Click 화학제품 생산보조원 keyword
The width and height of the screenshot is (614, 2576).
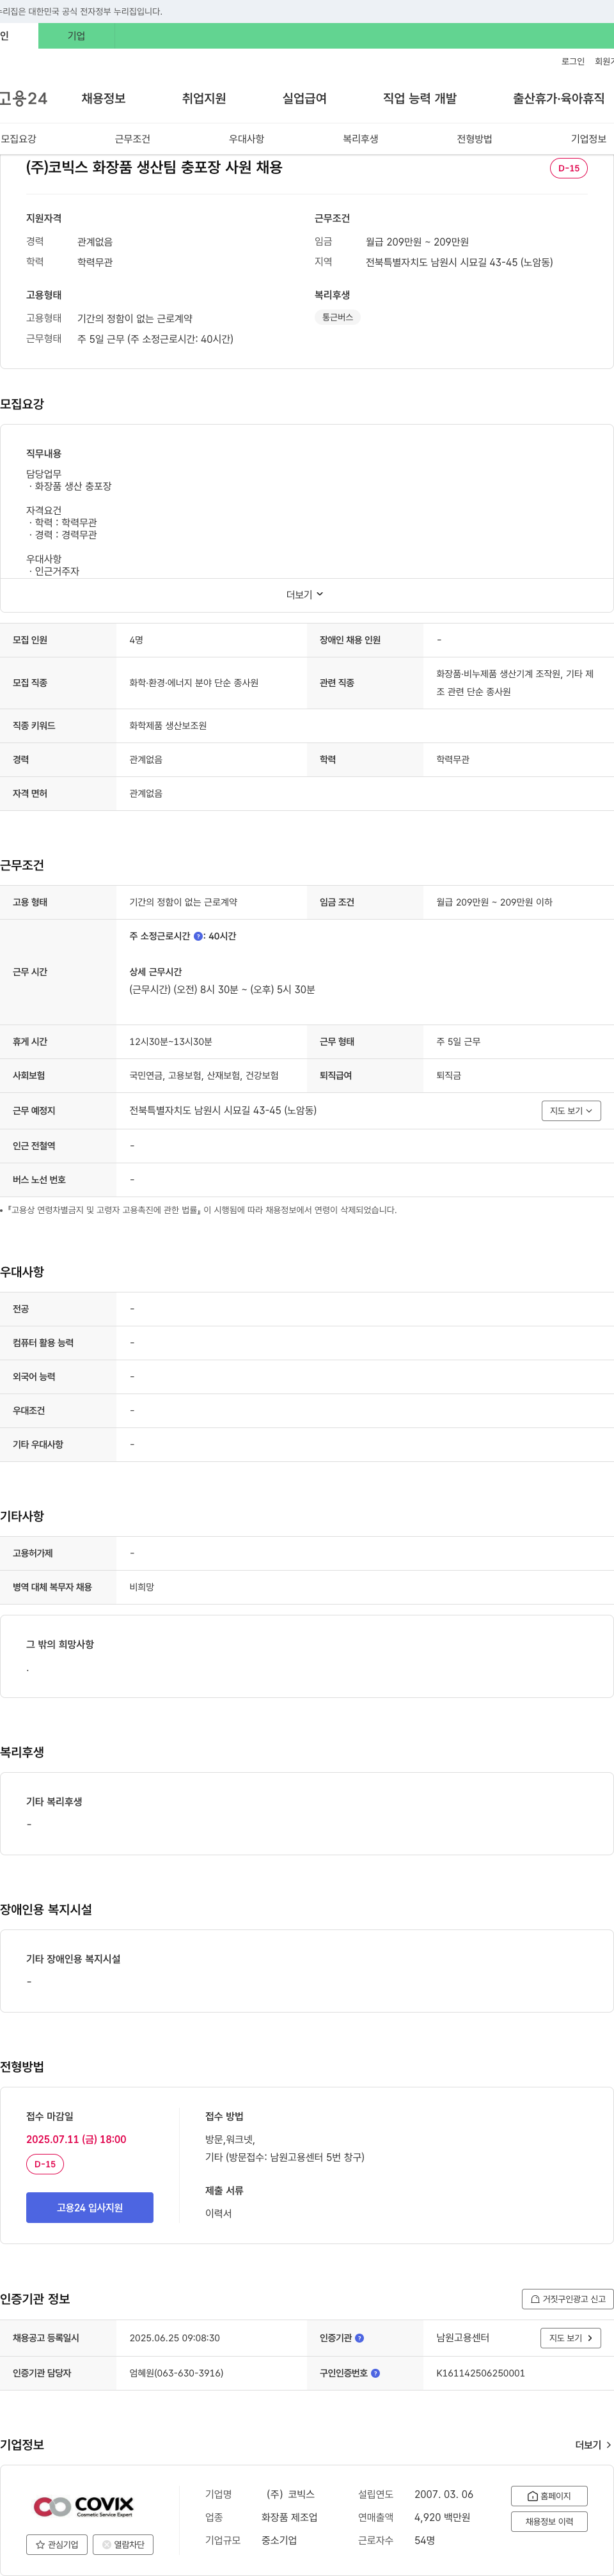tap(168, 726)
